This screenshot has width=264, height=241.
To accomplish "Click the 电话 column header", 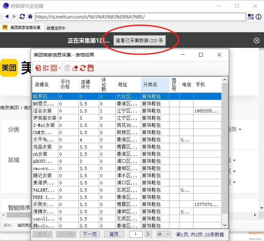I will point(186,84).
